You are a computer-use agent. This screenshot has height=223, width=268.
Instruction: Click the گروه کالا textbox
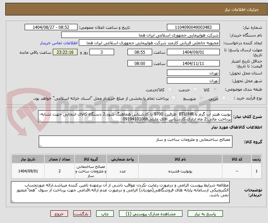pos(135,142)
